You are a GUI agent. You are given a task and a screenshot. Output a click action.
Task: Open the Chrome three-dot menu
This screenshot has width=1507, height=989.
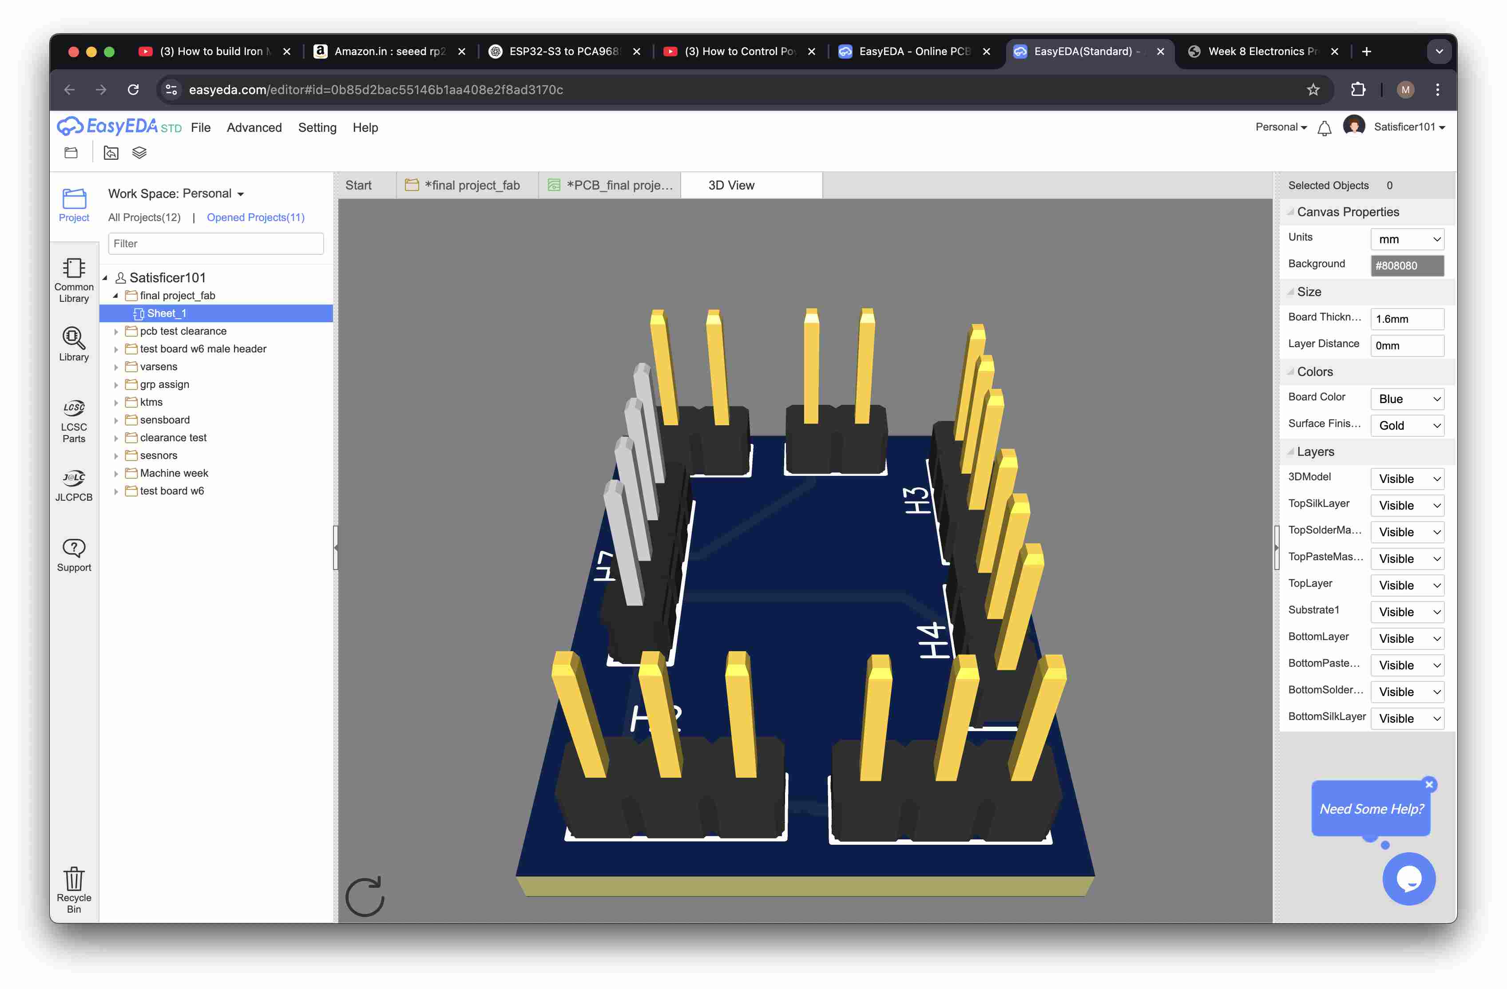click(1437, 89)
